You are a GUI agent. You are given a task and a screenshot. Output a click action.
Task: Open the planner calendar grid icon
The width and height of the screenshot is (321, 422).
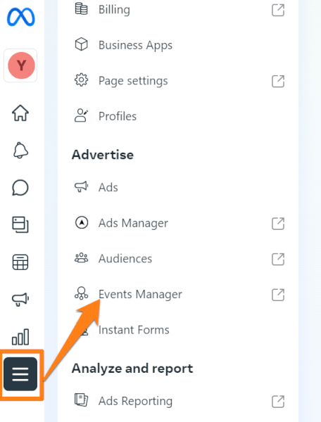pyautogui.click(x=20, y=262)
